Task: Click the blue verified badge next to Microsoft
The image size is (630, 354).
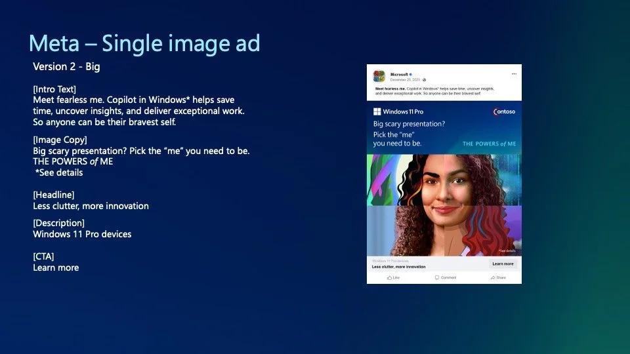Action: point(410,74)
